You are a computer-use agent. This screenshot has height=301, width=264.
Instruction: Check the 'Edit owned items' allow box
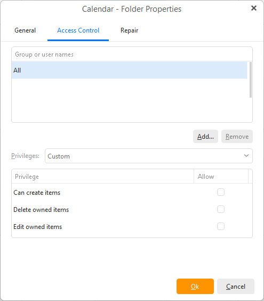coord(221,226)
